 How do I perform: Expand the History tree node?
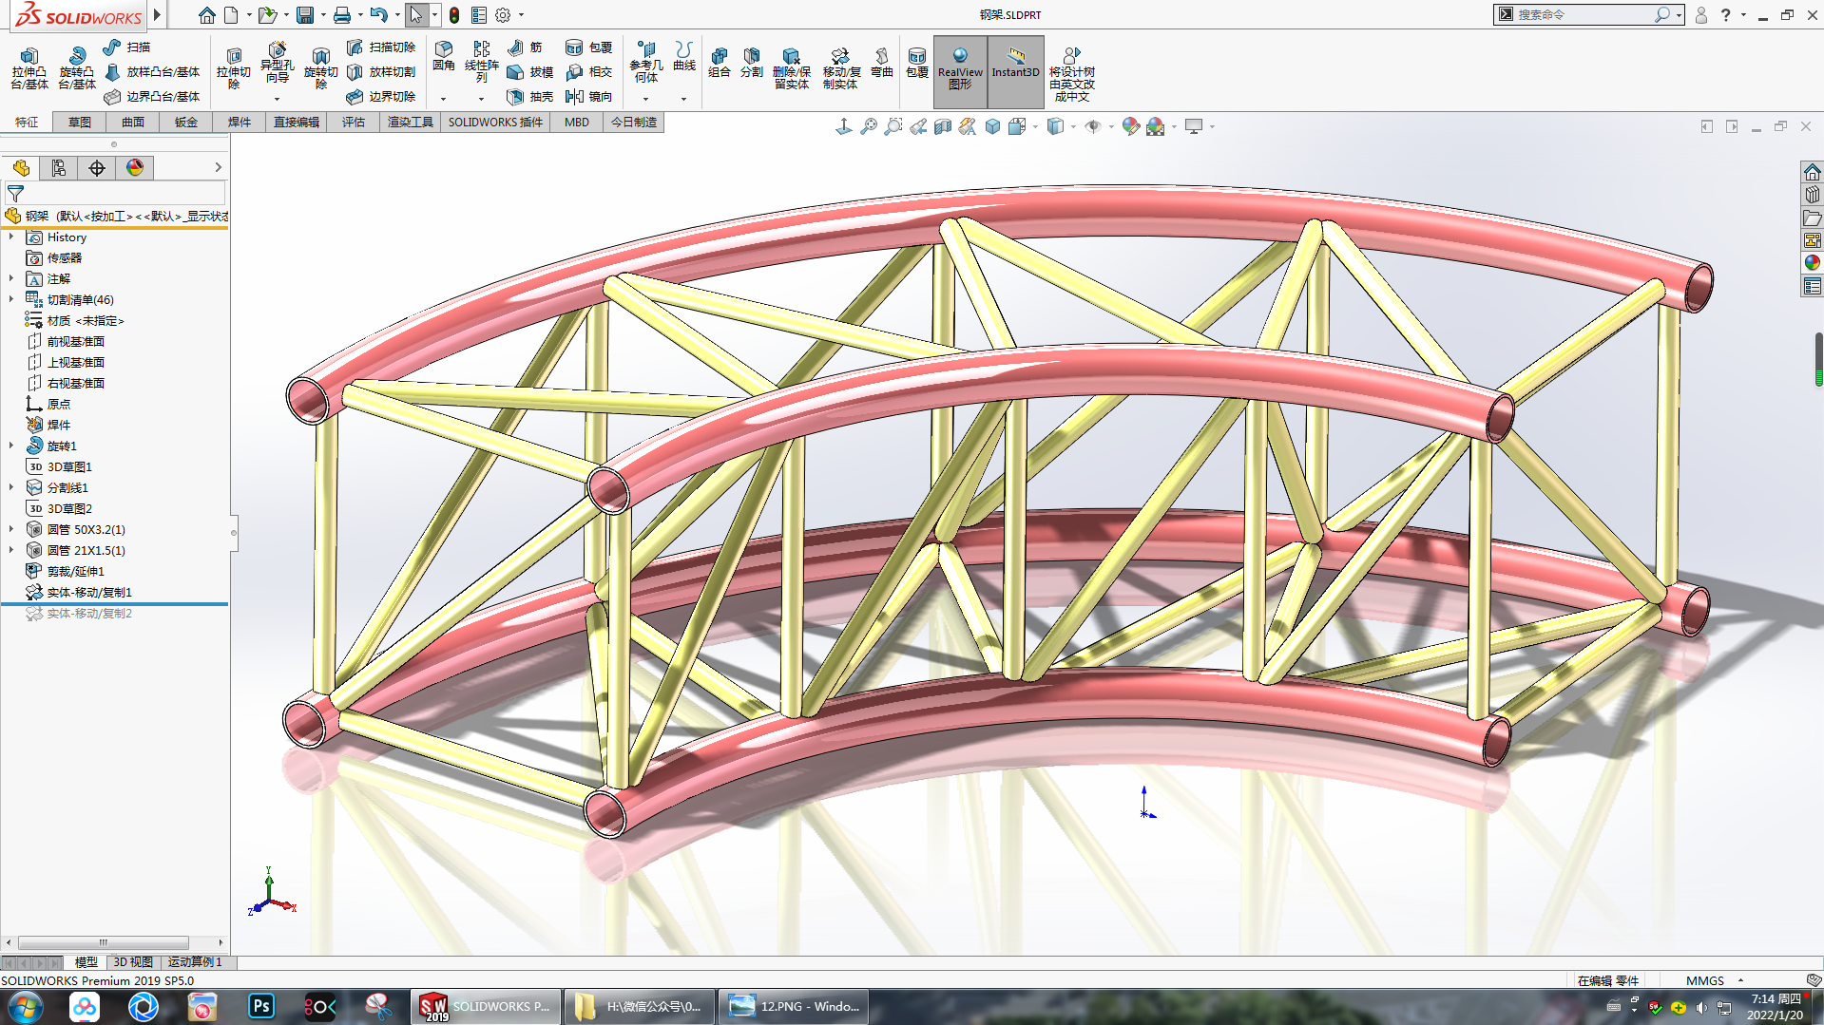pyautogui.click(x=11, y=237)
